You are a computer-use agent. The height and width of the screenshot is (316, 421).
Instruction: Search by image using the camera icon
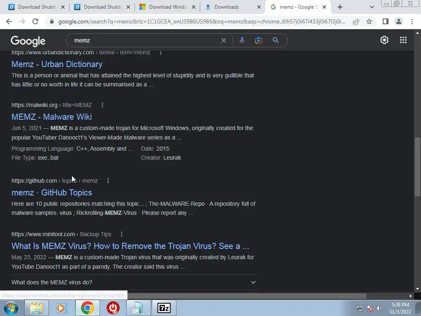[x=258, y=40]
